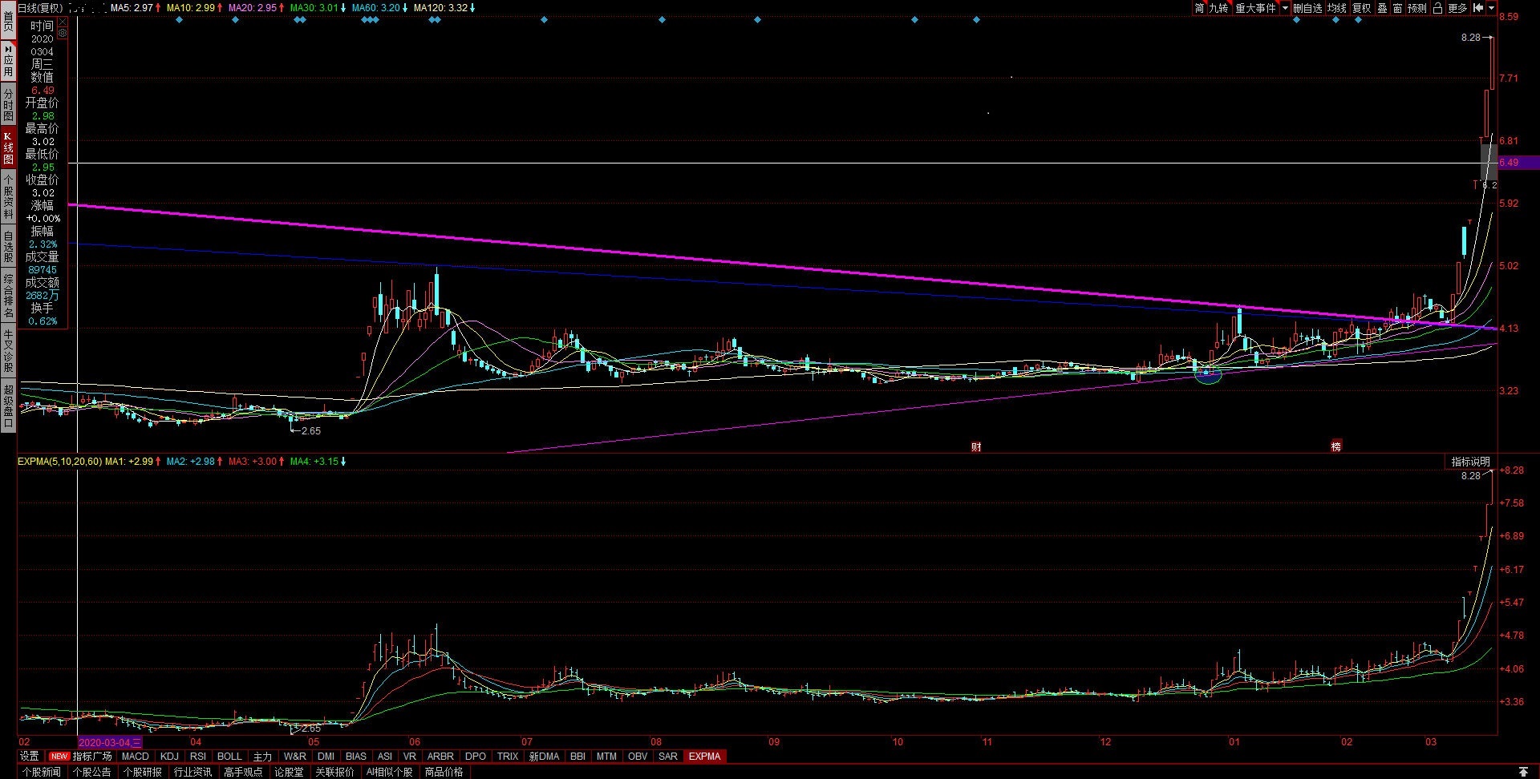Screen dimensions: 1540x779
Task: Toggle 均线 moving averages display
Action: coord(1337,8)
